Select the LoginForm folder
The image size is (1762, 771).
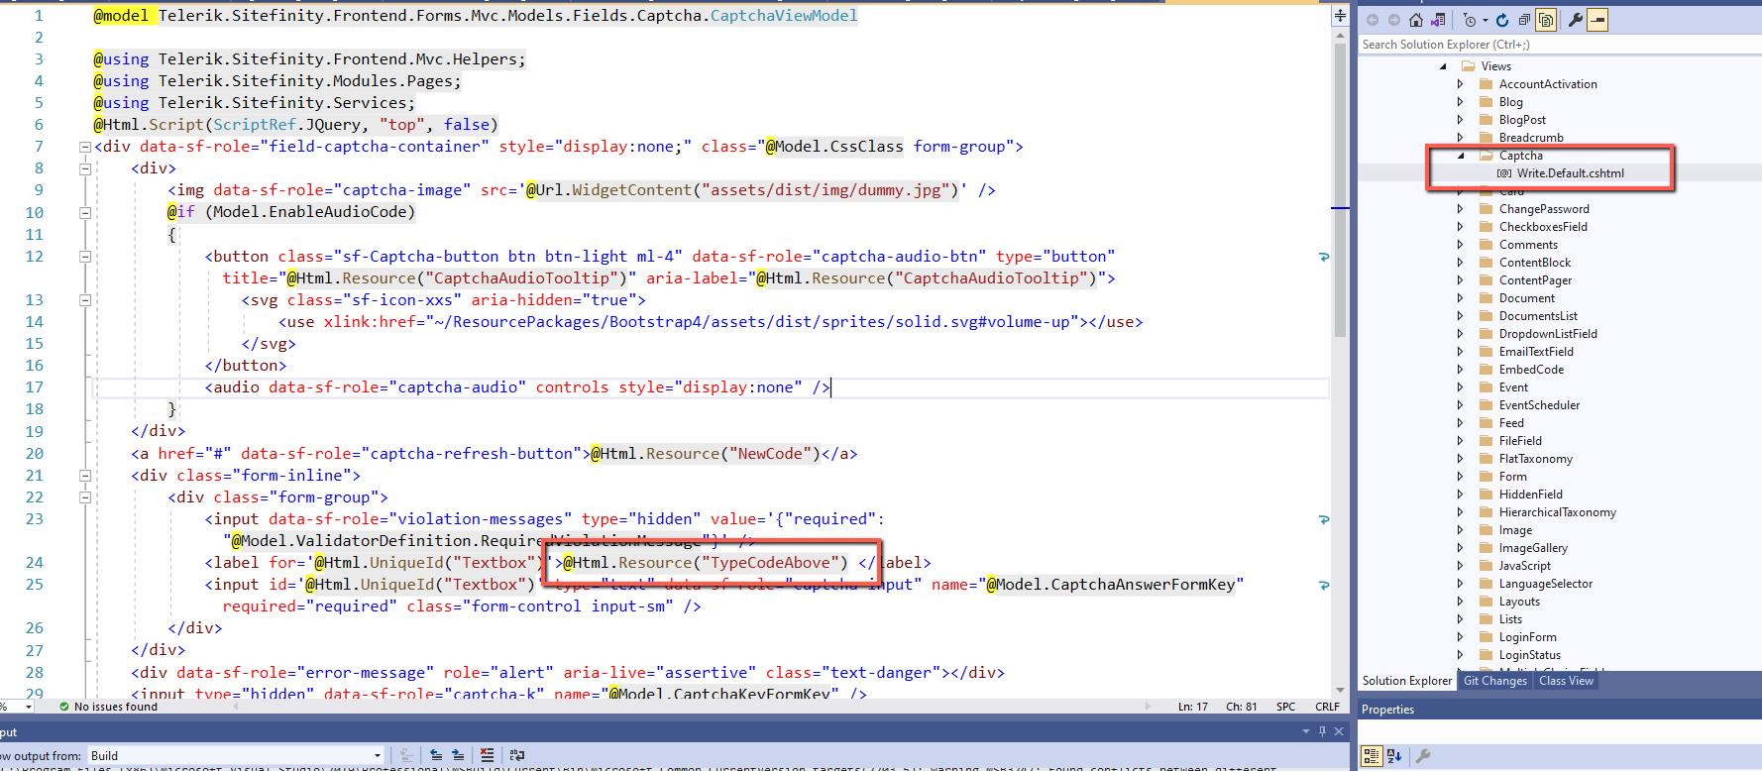point(1528,637)
